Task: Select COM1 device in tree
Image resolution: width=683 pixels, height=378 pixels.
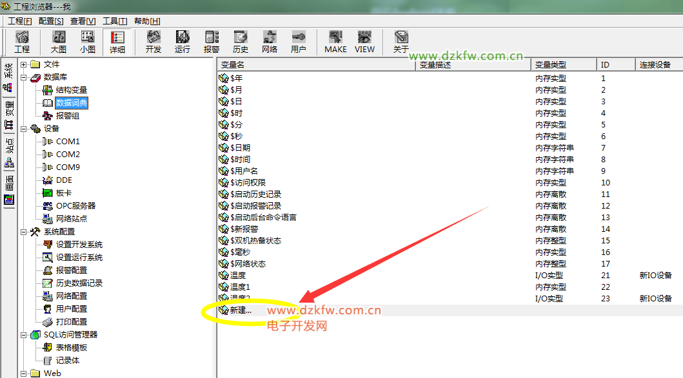Action: pyautogui.click(x=68, y=142)
